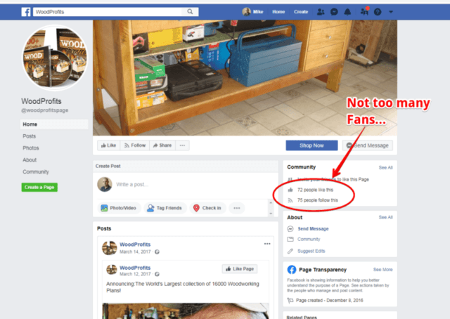Click Check in option

[x=207, y=208]
